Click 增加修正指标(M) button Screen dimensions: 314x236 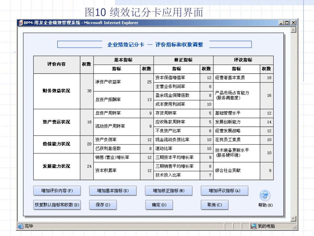169,191
